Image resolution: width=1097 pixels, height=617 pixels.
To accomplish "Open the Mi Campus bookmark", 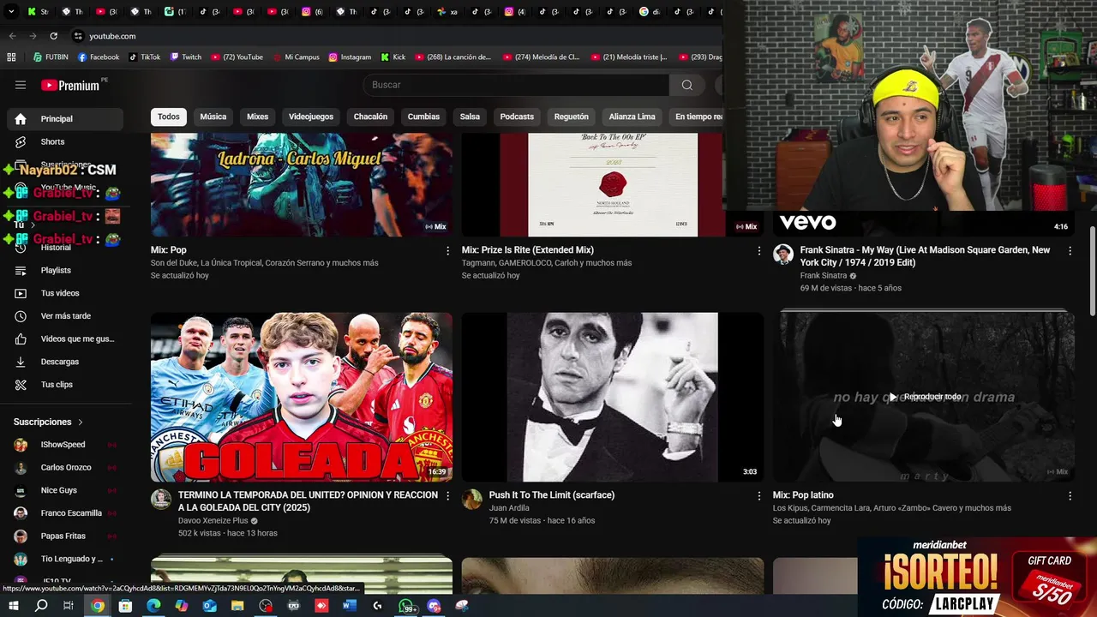I will point(296,57).
